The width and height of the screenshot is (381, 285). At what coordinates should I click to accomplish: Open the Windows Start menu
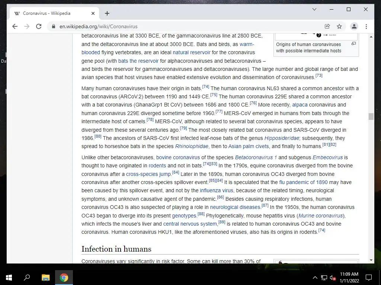(x=9, y=278)
